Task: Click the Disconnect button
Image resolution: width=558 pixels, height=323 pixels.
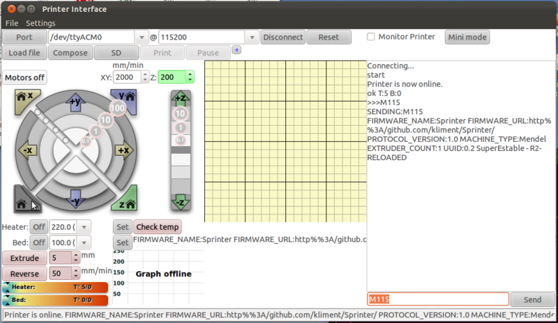Action: (282, 37)
